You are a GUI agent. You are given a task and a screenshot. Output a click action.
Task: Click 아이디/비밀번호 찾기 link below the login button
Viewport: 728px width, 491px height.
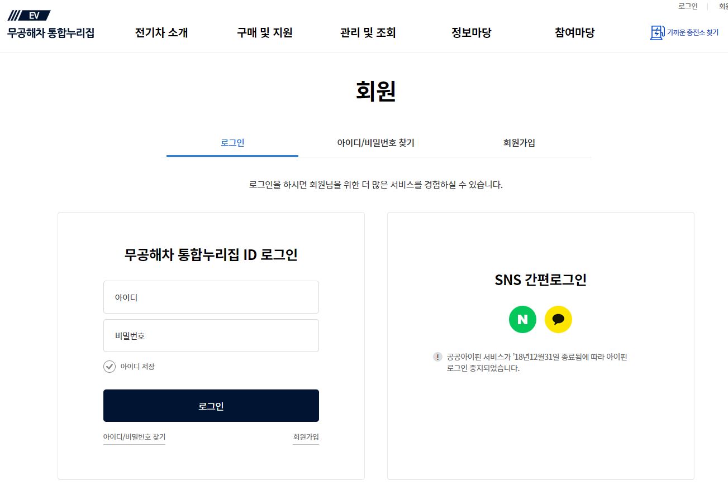134,437
